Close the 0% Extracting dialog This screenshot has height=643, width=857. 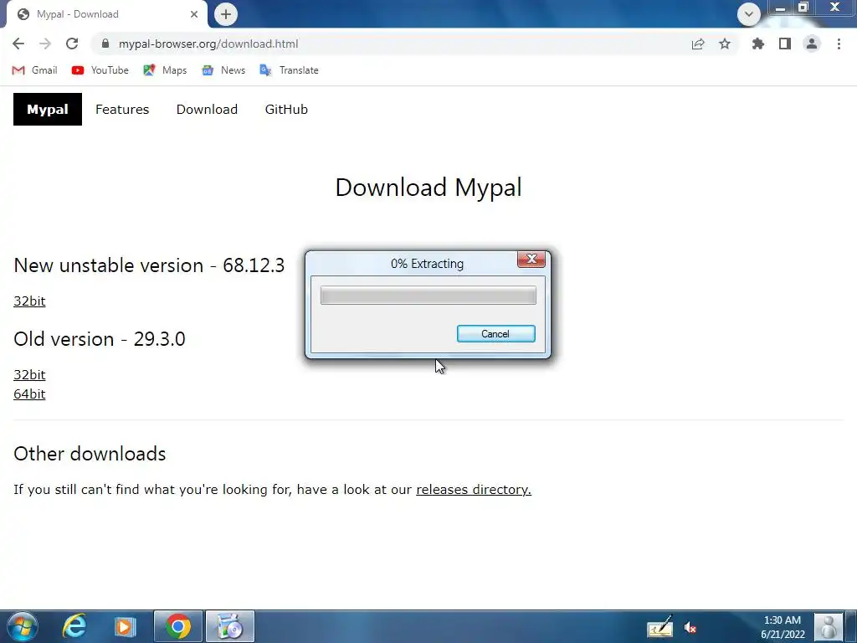point(531,260)
